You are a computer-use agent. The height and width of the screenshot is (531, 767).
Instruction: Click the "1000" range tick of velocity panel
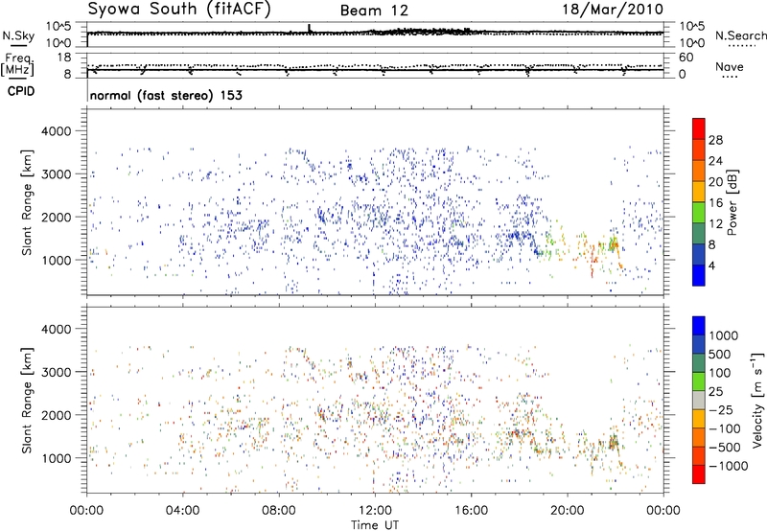pyautogui.click(x=57, y=458)
